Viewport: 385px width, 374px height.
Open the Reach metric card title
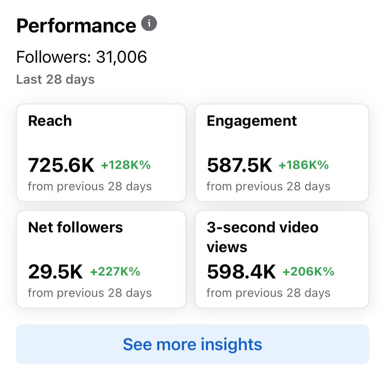click(50, 121)
